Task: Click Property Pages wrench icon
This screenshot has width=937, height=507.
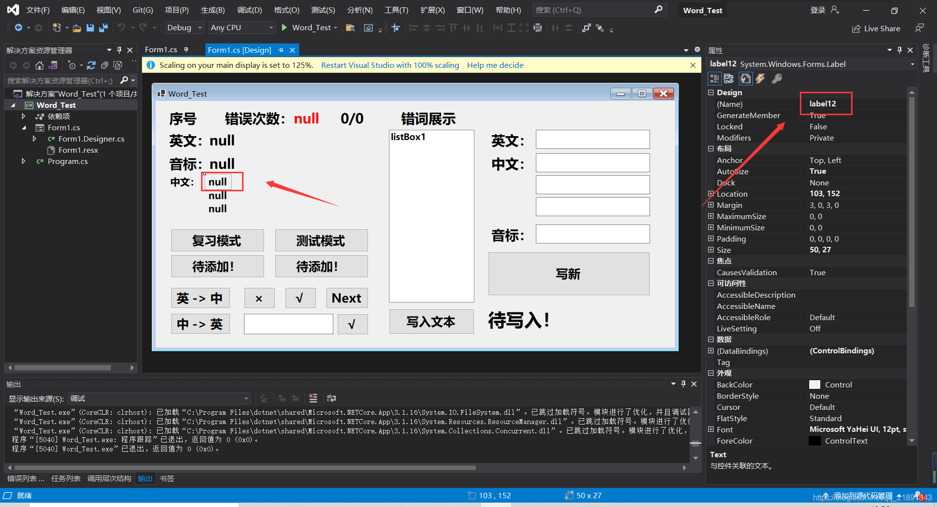Action: [777, 79]
